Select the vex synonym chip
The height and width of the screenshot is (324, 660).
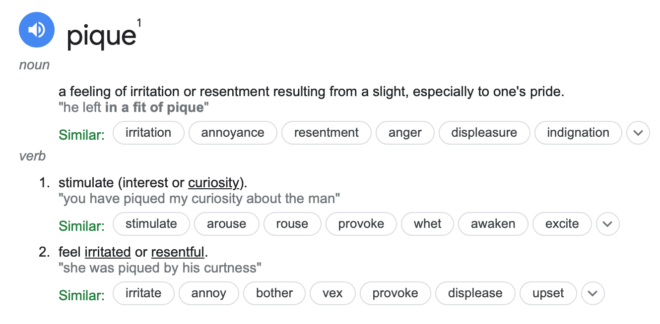tap(332, 293)
